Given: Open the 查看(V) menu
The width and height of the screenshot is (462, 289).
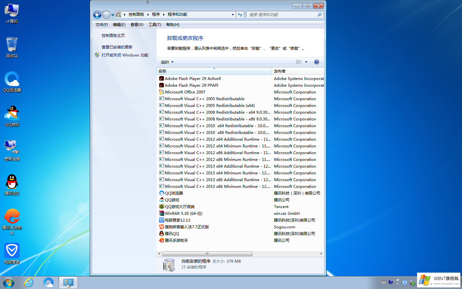Looking at the screenshot, I should 137,25.
